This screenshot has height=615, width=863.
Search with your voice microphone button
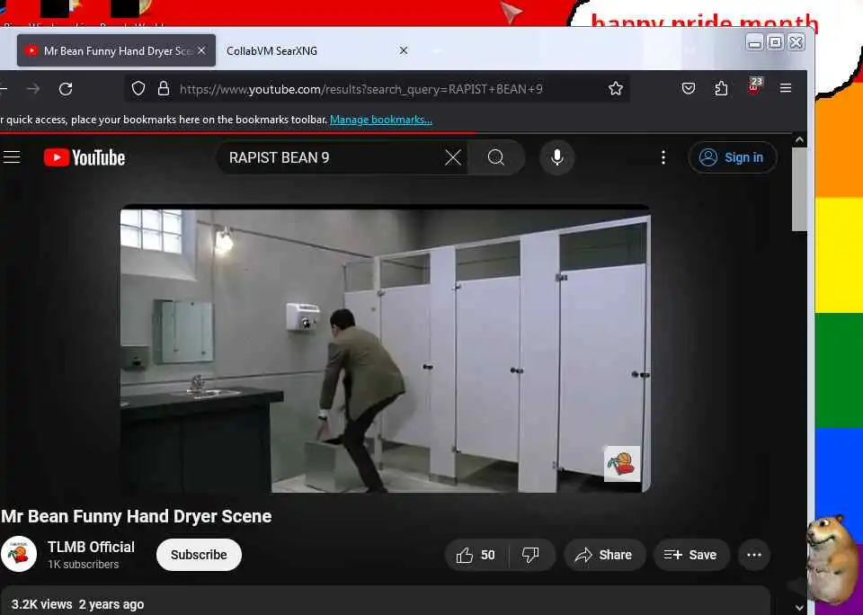tap(557, 158)
